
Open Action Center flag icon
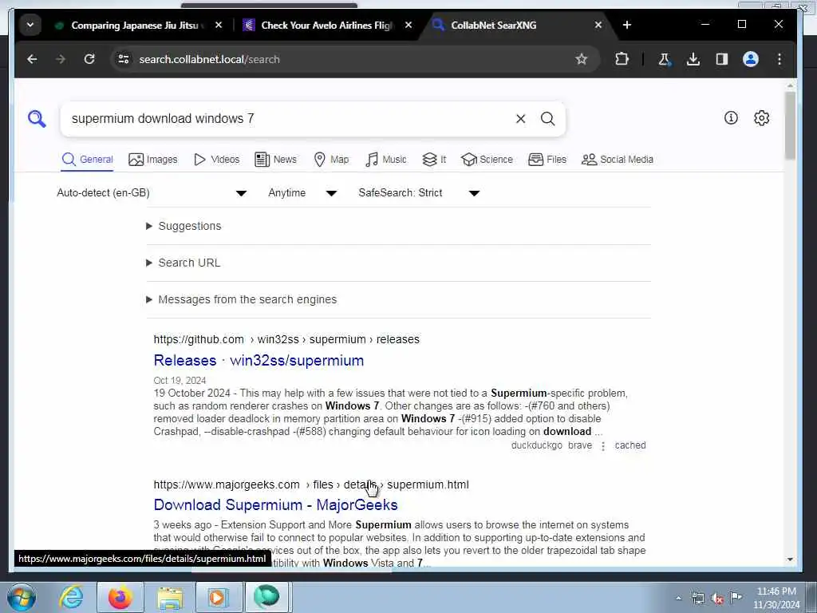click(736, 597)
